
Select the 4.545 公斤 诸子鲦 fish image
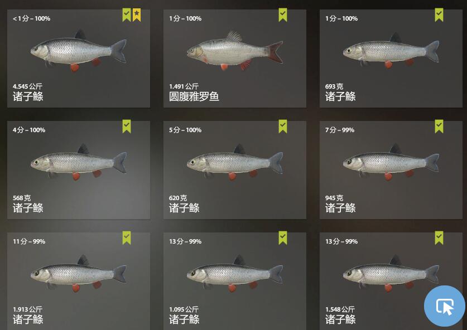tap(78, 51)
